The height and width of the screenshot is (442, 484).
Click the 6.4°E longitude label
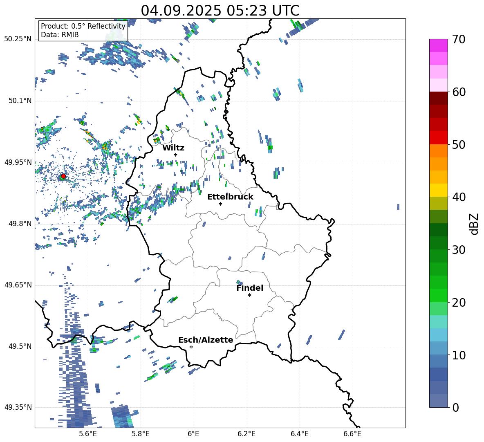point(300,434)
